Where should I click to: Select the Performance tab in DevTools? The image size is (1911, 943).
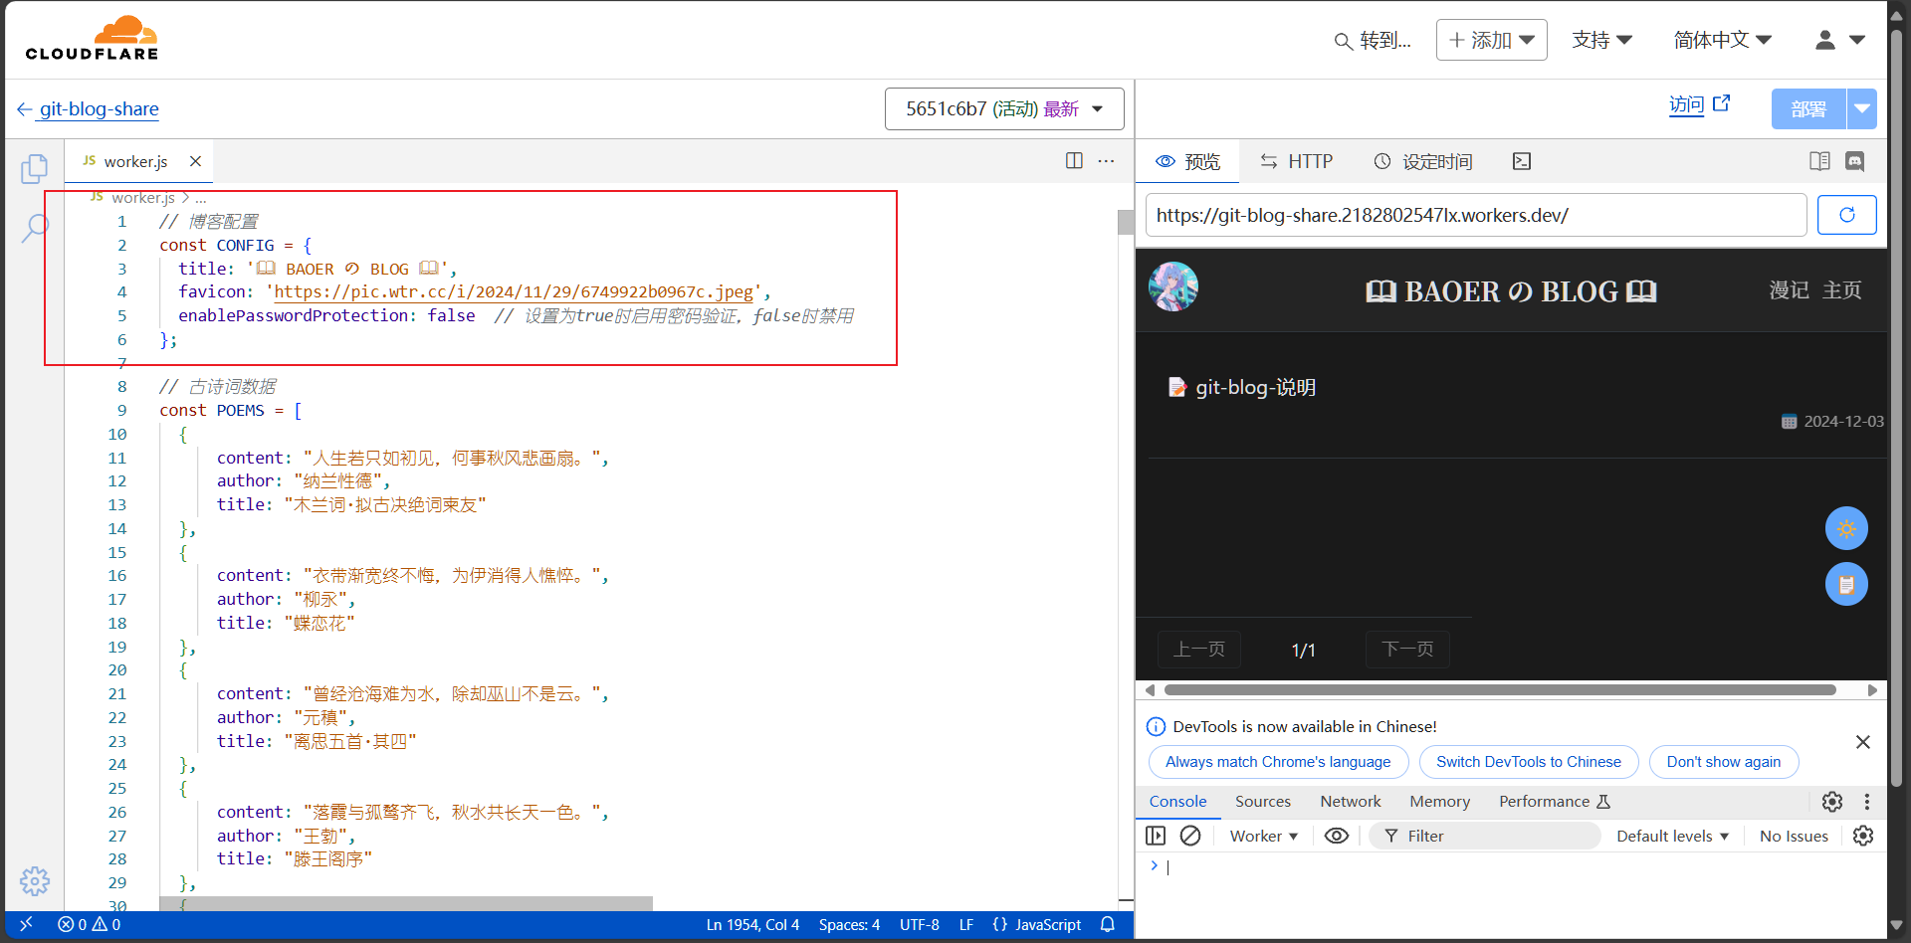point(1553,802)
